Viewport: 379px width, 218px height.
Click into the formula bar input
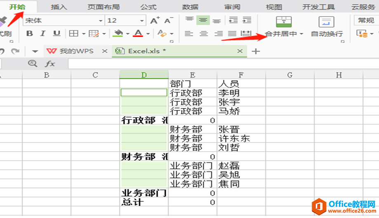tap(224, 64)
